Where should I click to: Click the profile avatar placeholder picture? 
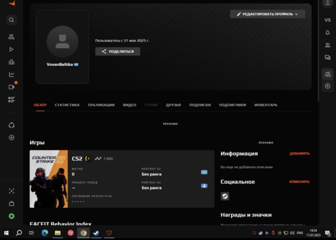(x=62, y=42)
